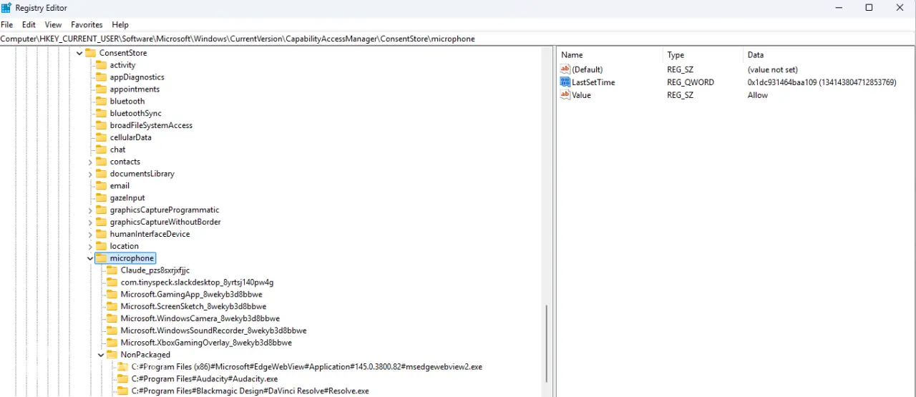Open the Favorites menu
Viewport: 916px width, 397px height.
(x=87, y=24)
